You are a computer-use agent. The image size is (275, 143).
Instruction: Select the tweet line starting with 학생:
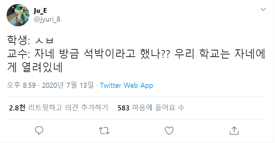point(30,40)
